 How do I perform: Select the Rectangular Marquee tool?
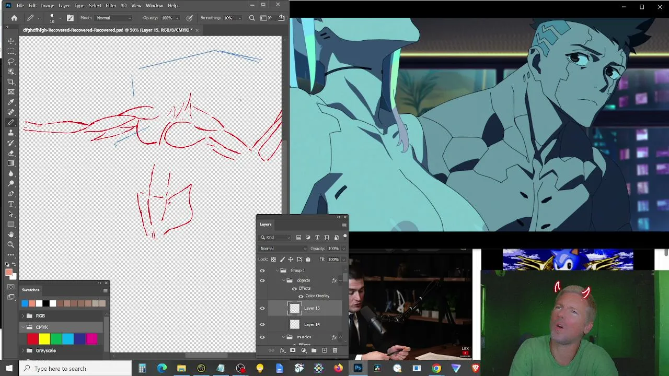click(11, 51)
